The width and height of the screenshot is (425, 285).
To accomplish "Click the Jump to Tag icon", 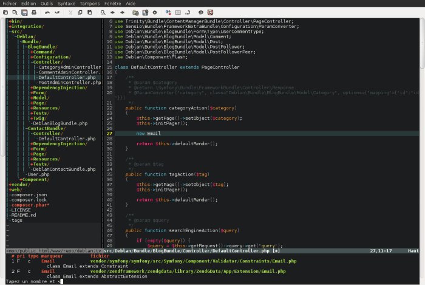I will click(187, 13).
